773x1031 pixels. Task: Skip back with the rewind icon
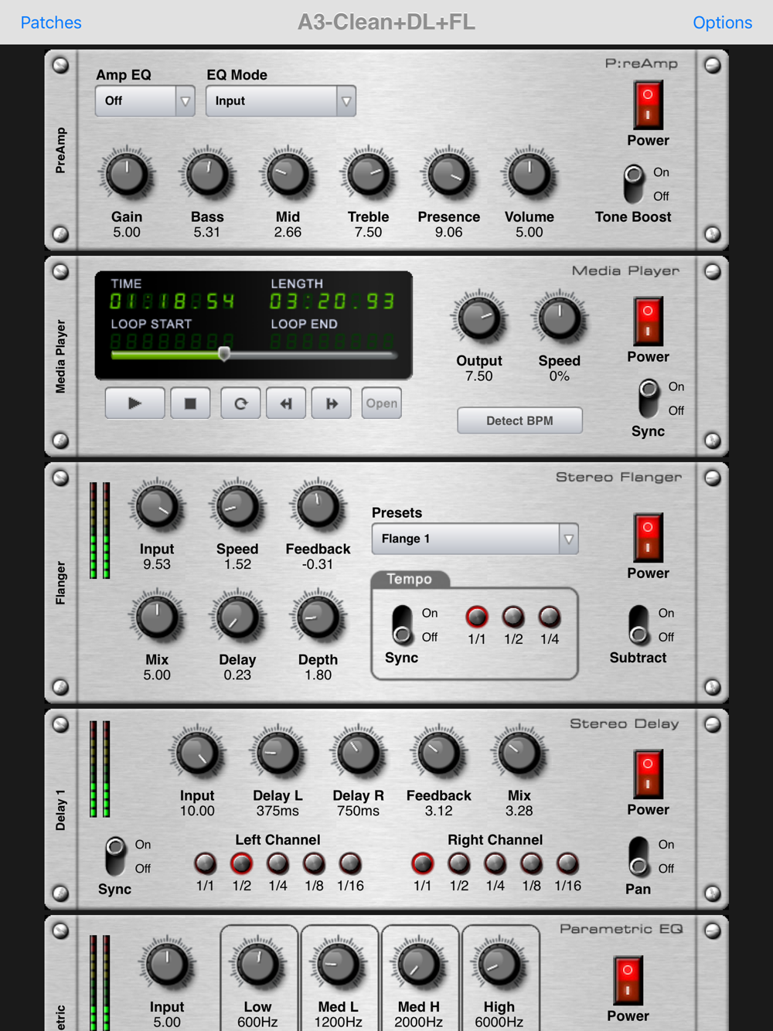pos(286,403)
